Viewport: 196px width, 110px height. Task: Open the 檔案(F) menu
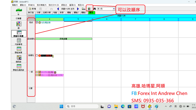[15, 5]
